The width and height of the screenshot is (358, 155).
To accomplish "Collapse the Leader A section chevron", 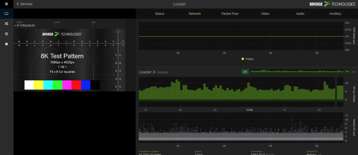I will 353,72.
